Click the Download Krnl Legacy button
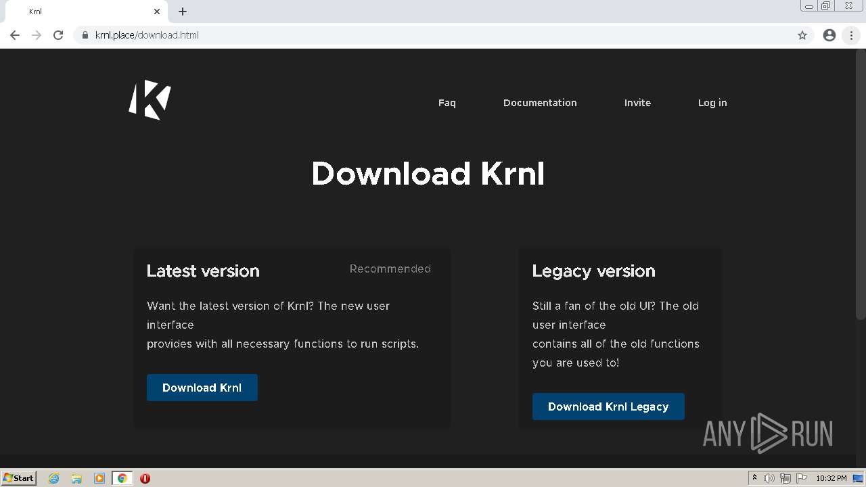The width and height of the screenshot is (866, 487). [x=608, y=407]
